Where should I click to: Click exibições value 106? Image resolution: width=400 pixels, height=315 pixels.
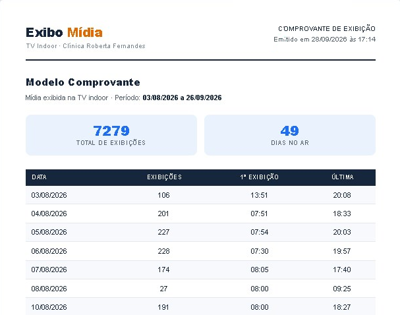coord(163,195)
